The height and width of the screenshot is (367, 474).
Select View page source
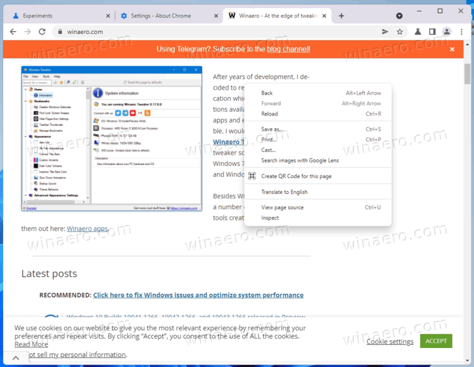pos(318,208)
